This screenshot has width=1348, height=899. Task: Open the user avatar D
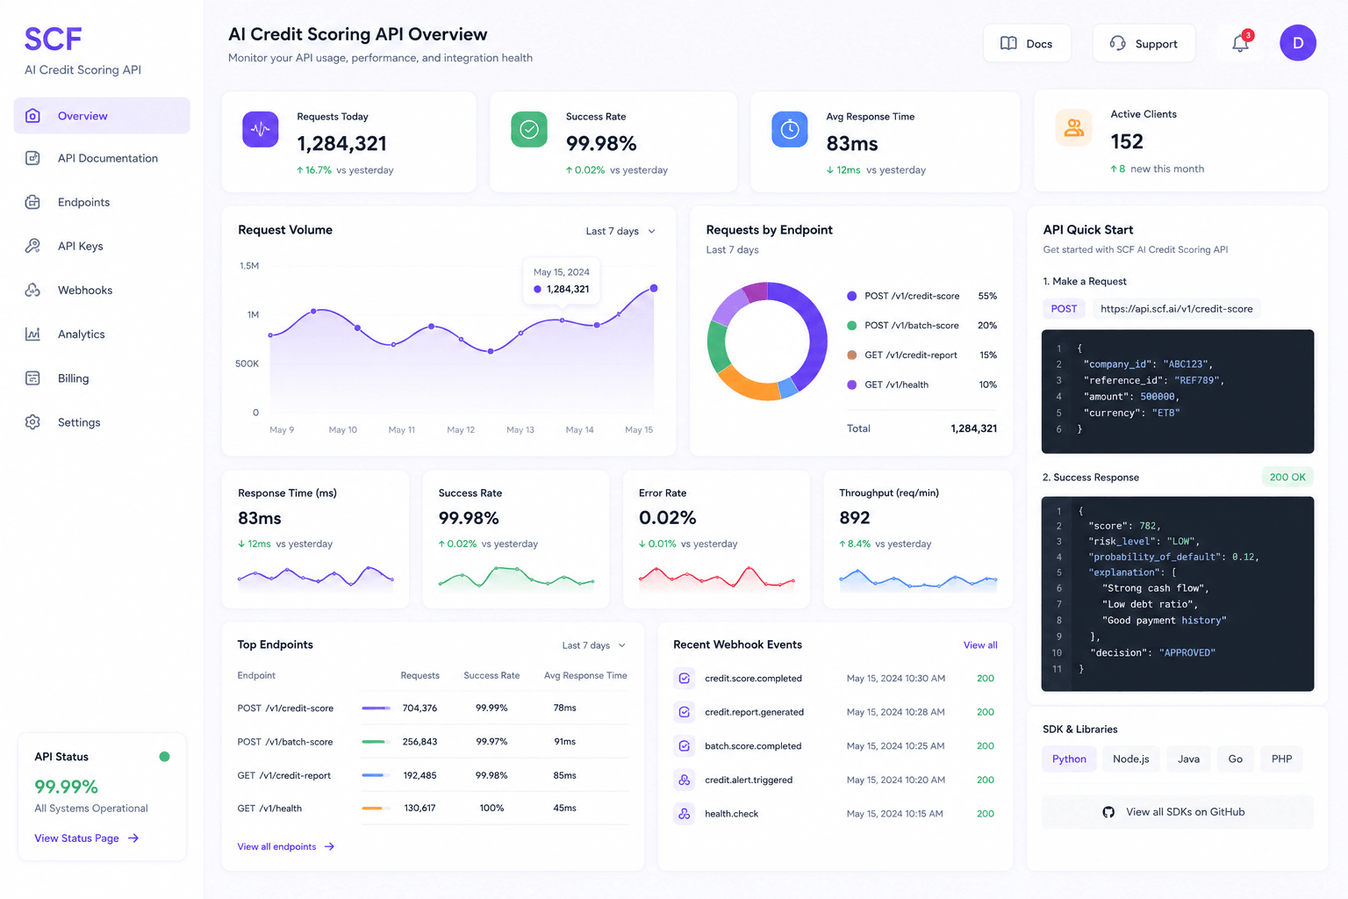coord(1297,43)
